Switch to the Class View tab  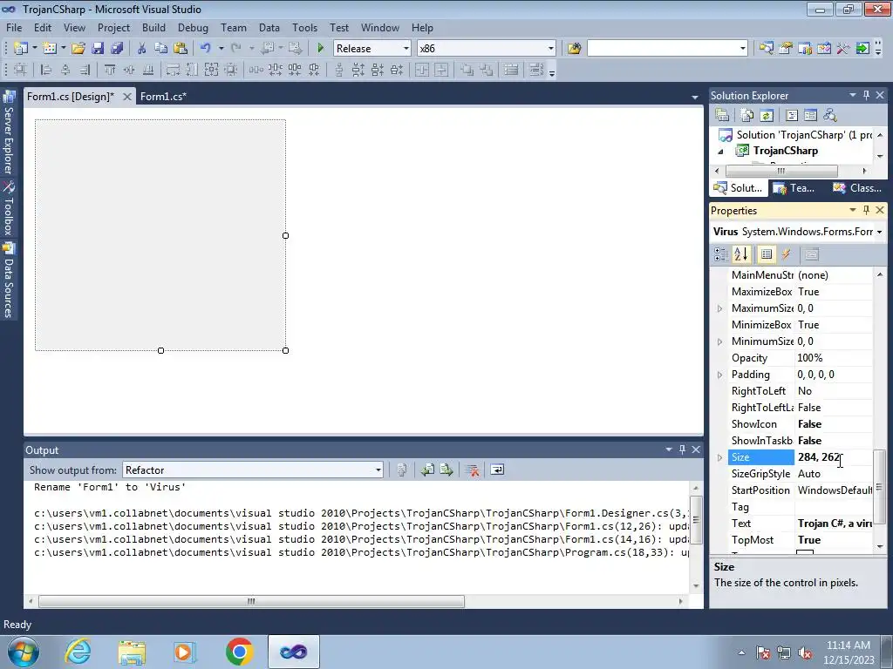[857, 188]
